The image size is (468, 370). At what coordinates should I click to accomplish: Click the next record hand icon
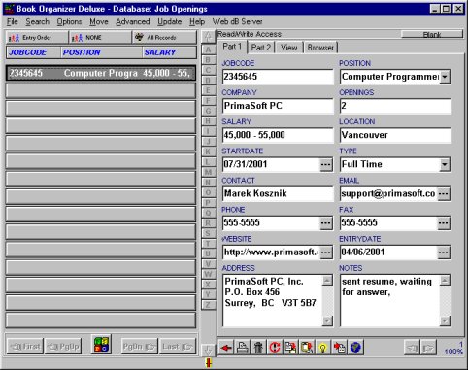coord(428,348)
